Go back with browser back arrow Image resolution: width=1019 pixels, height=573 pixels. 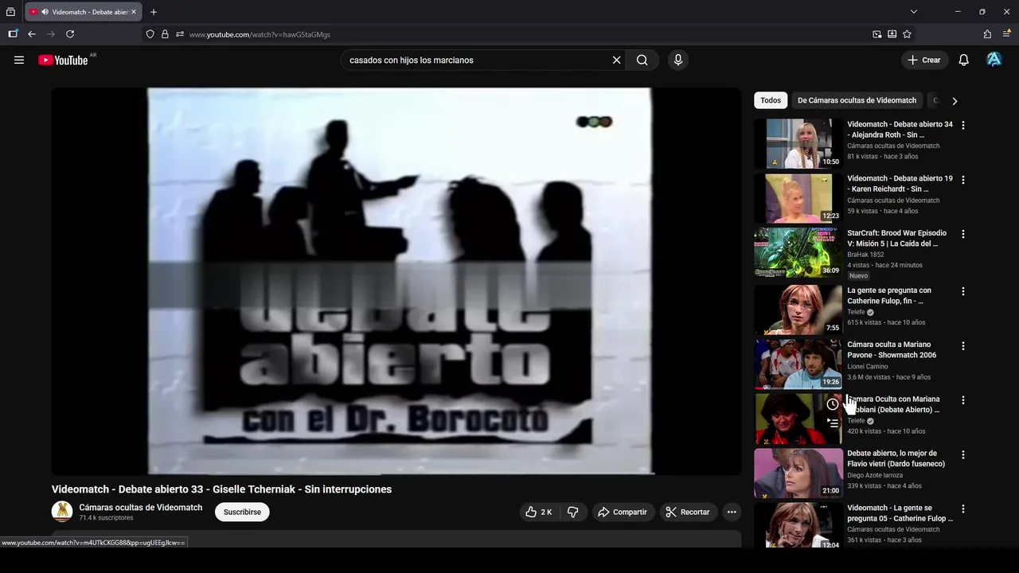coord(32,34)
